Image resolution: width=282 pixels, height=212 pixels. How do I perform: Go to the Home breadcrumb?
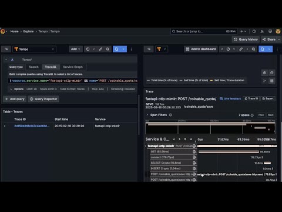coord(14,31)
